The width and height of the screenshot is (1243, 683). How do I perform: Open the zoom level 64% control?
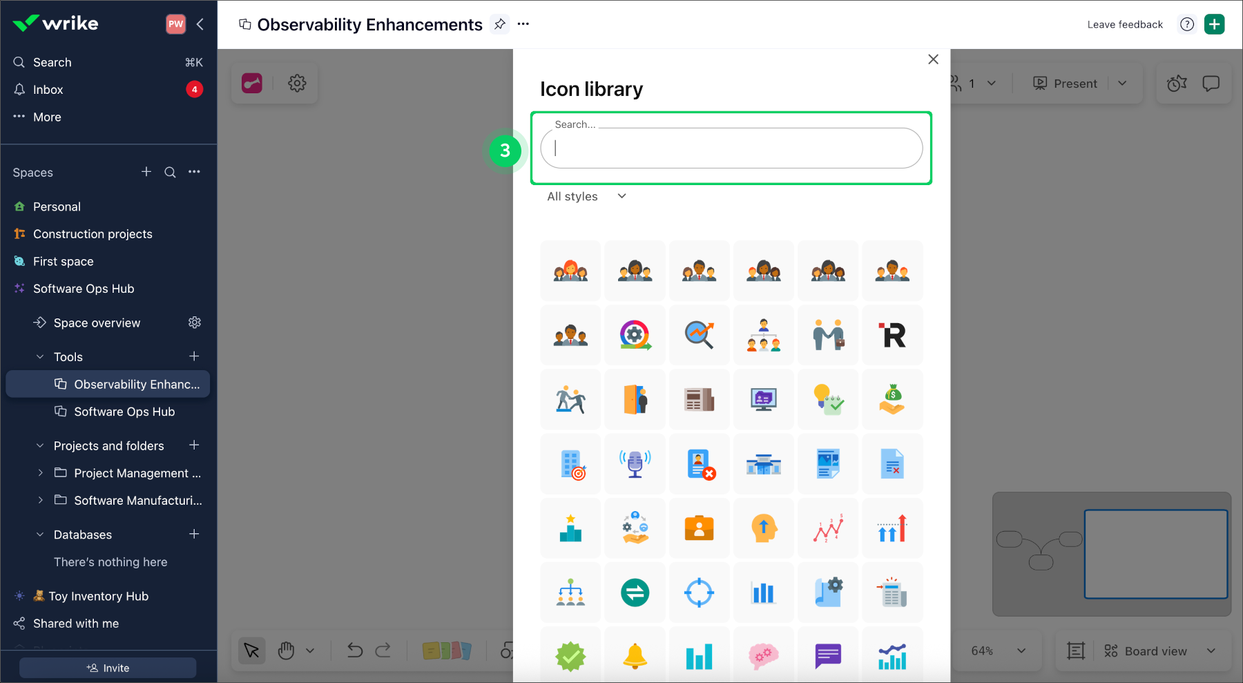997,650
